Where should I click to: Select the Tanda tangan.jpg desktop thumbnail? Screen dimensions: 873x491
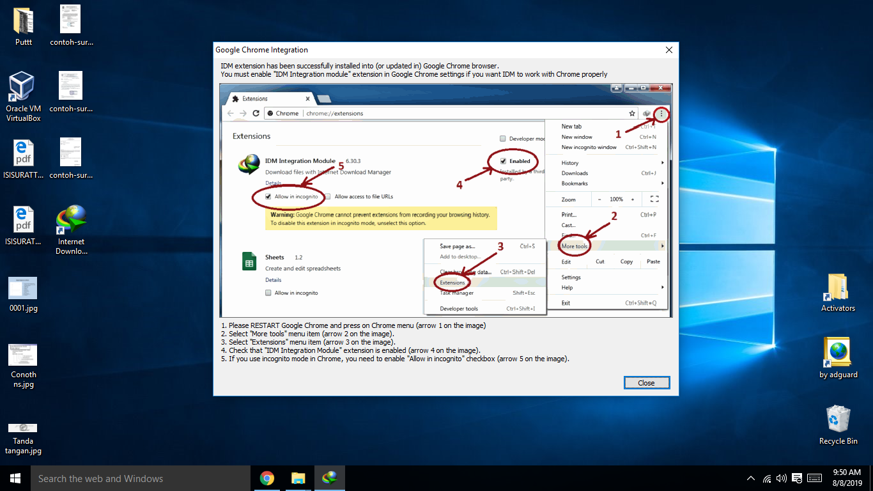point(24,438)
